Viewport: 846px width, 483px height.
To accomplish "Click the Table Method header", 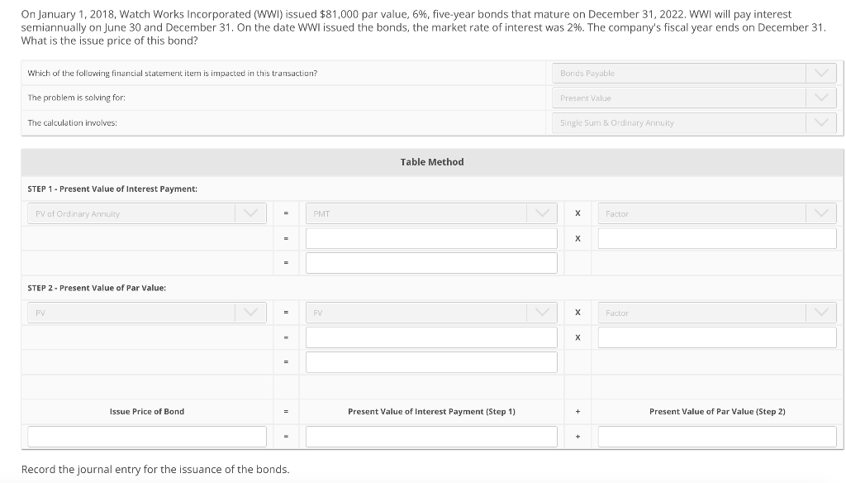I will (431, 161).
